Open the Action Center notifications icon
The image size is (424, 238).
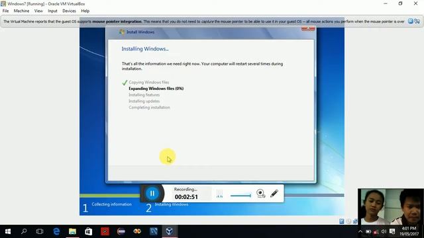point(392,231)
